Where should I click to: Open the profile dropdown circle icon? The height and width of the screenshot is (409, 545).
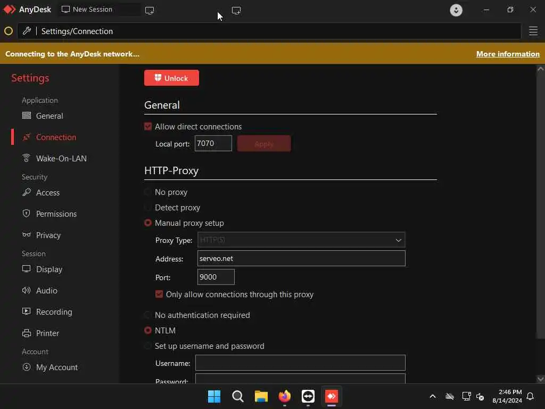tap(456, 10)
